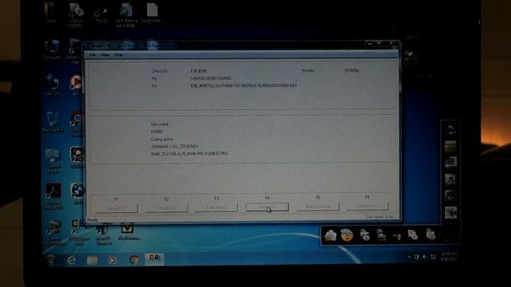Click the button under the F1 label
The image size is (511, 287).
click(x=117, y=208)
